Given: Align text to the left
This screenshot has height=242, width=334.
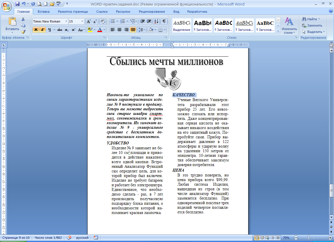Looking at the screenshot, I should click(113, 30).
